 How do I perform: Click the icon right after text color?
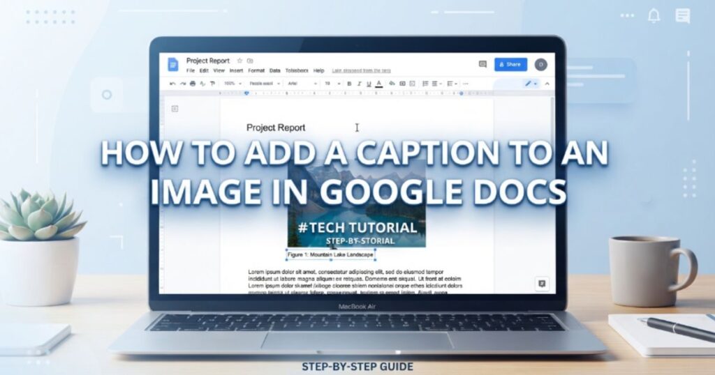(x=392, y=84)
